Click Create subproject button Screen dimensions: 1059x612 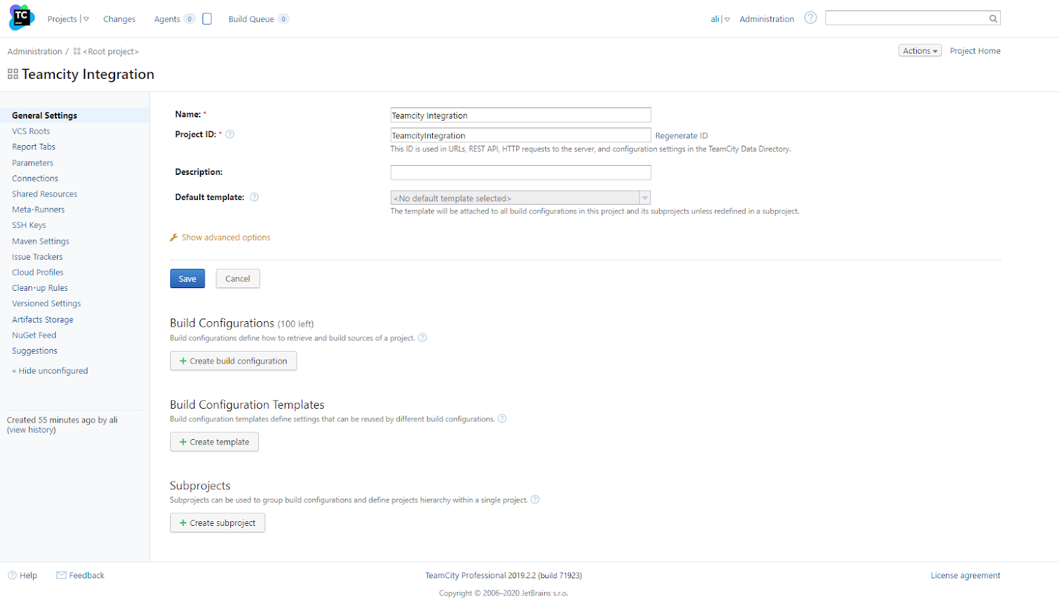217,523
